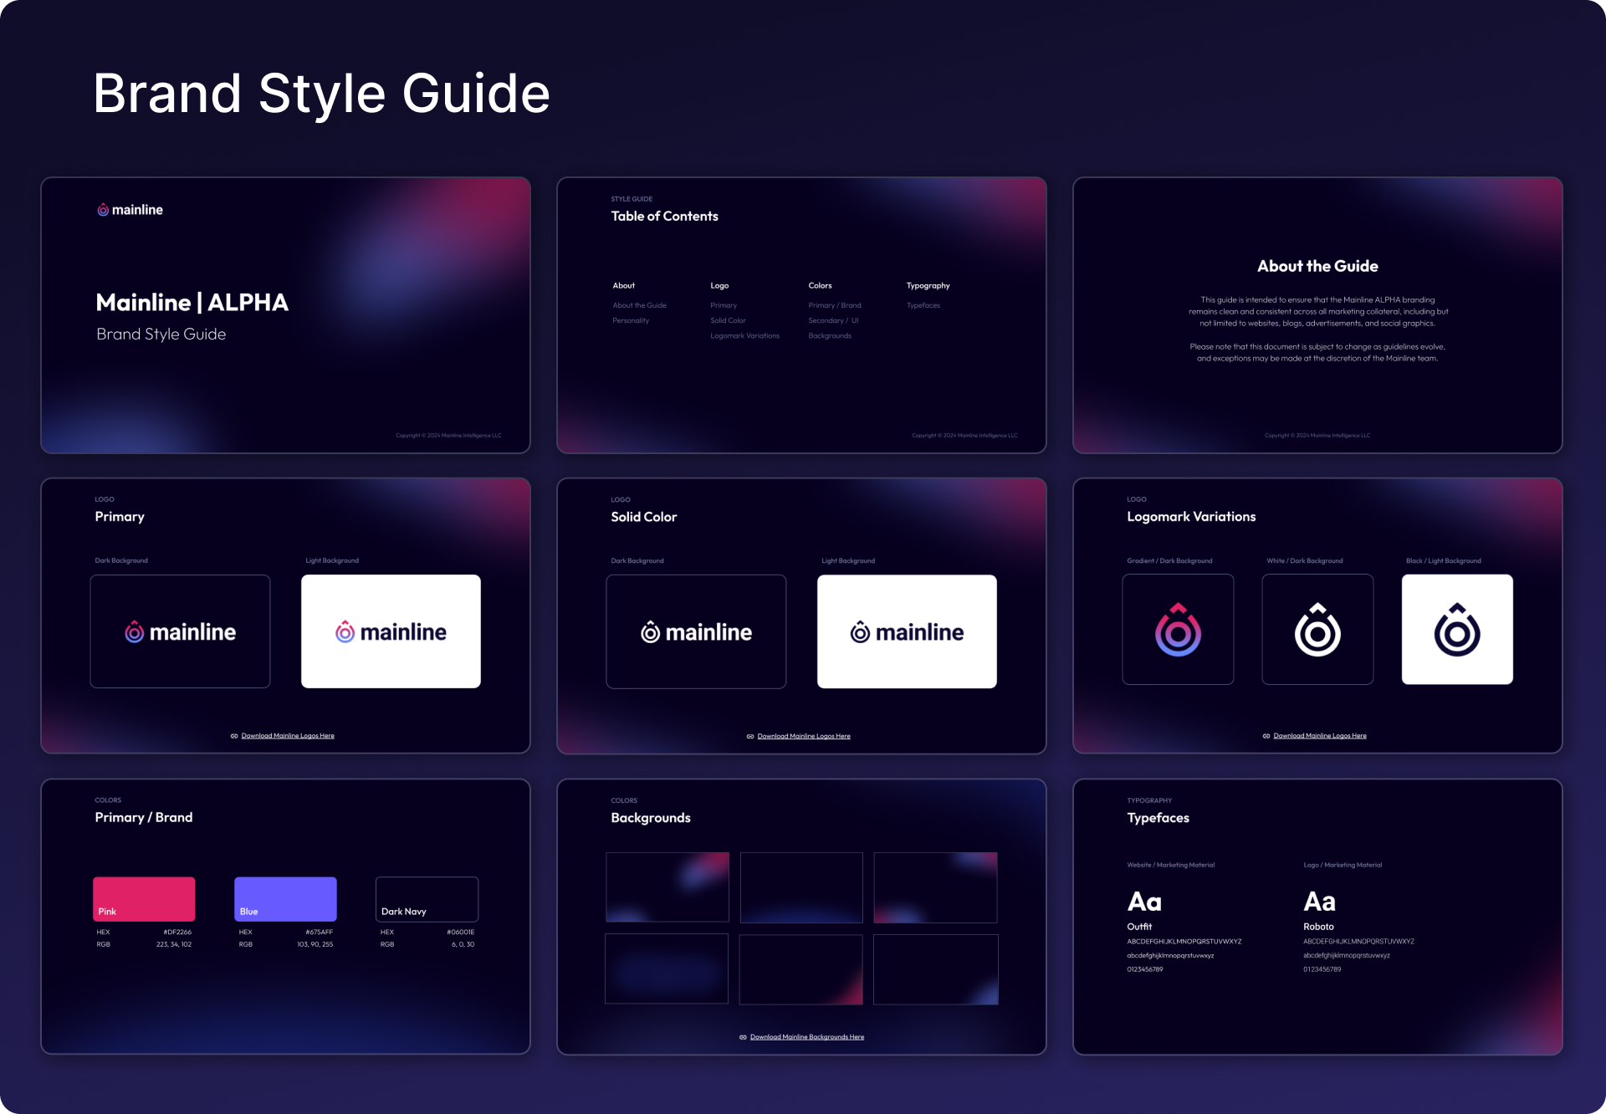Click bottom-left blue blur background thumbnail
This screenshot has width=1606, height=1114.
[667, 968]
